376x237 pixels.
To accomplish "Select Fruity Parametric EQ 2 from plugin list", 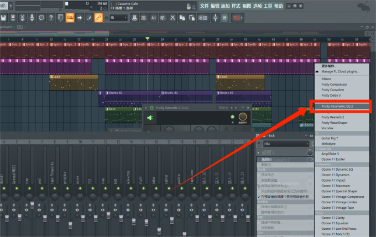I will pos(338,106).
